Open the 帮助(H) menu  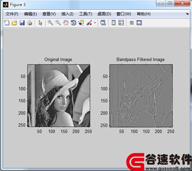[144, 14]
